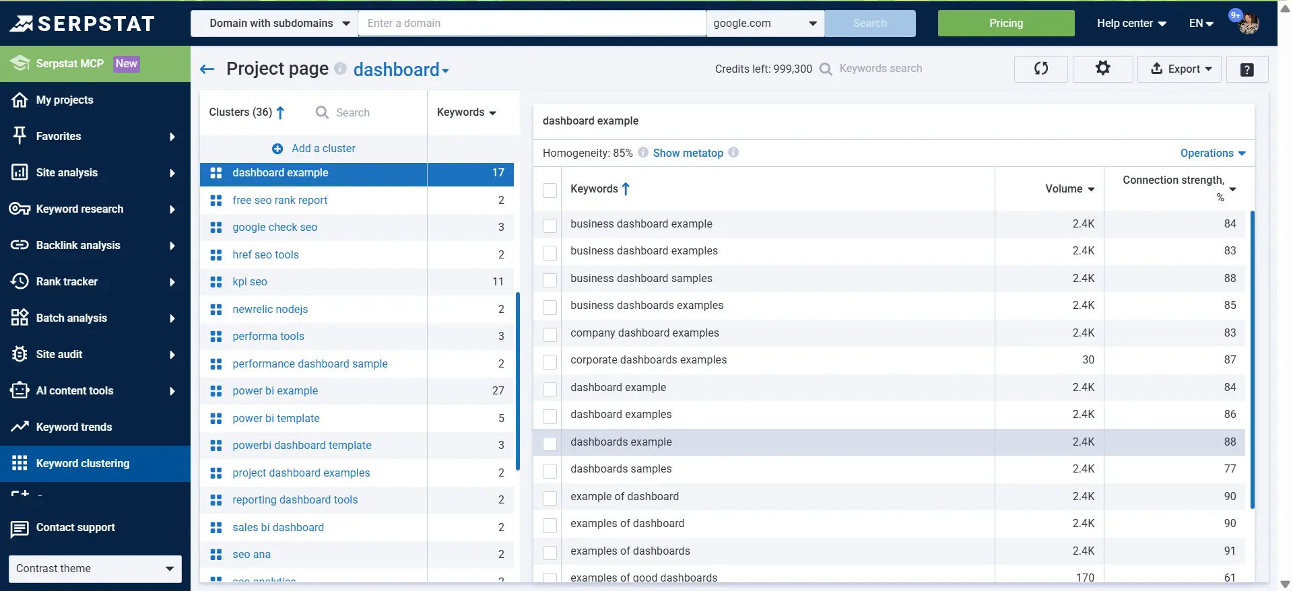
Task: Click the Site analysis chart icon
Action: click(x=20, y=172)
